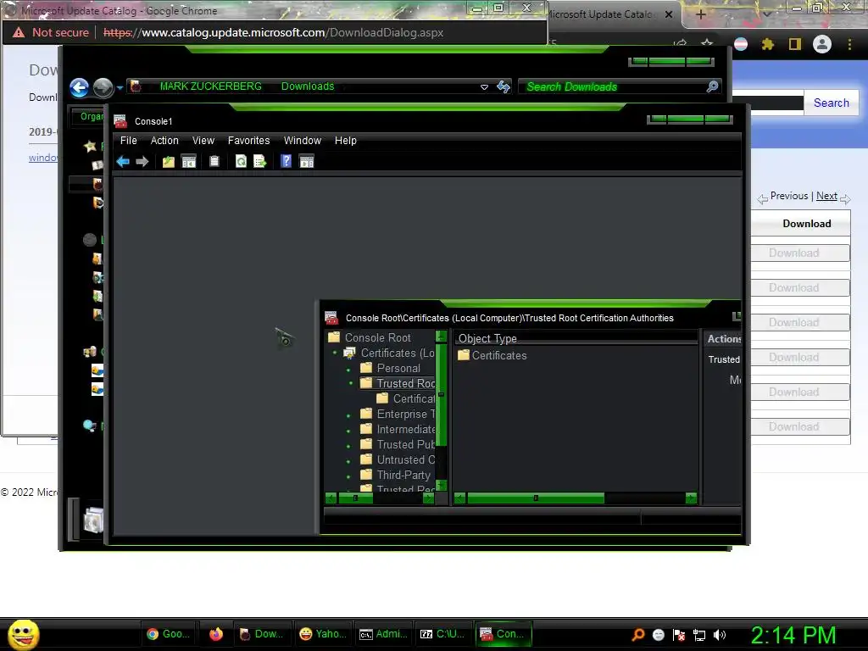Expand the Intermediate node expander

point(348,430)
